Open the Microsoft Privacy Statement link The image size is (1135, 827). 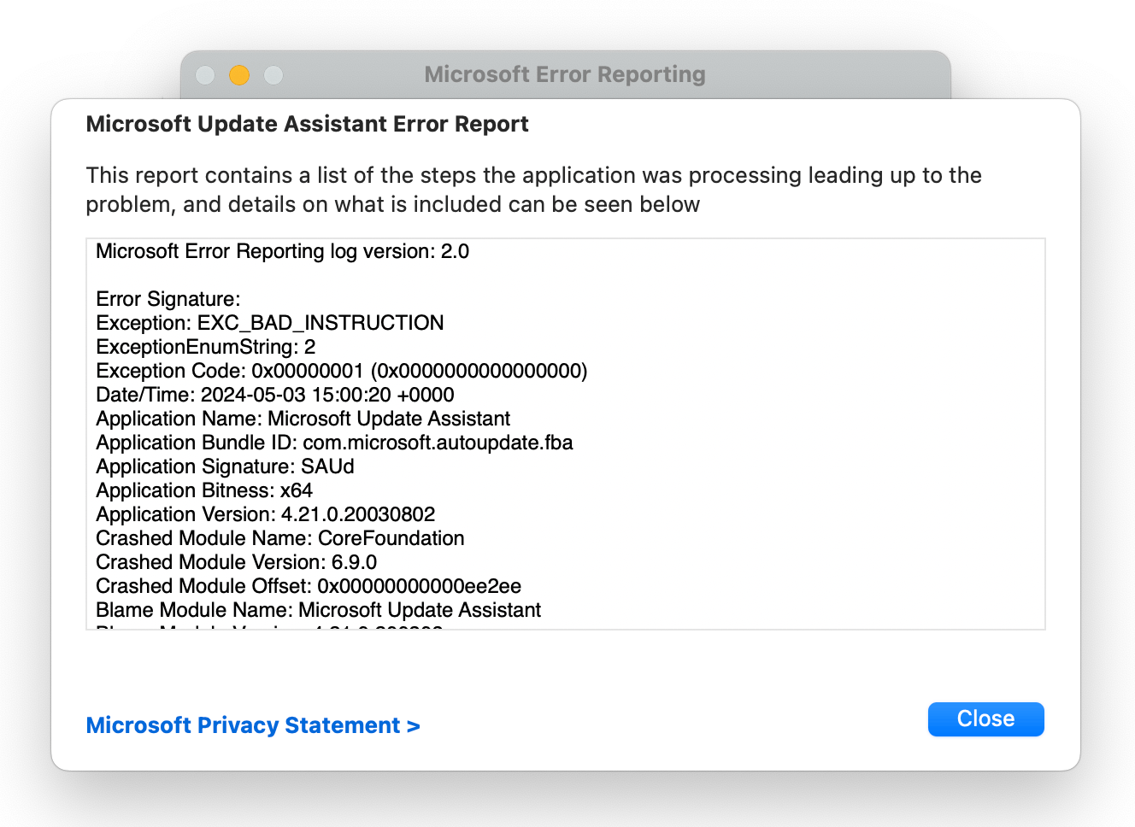tap(252, 725)
